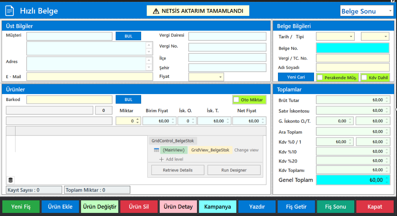Check the Kdv Dahil option
This screenshot has width=397, height=216.
[x=364, y=77]
